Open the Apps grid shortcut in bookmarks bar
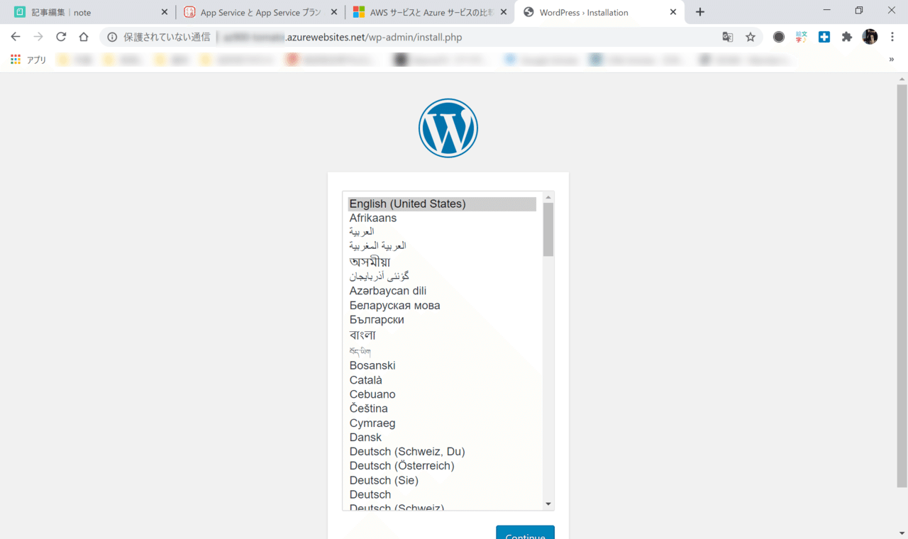This screenshot has width=908, height=539. click(28, 60)
